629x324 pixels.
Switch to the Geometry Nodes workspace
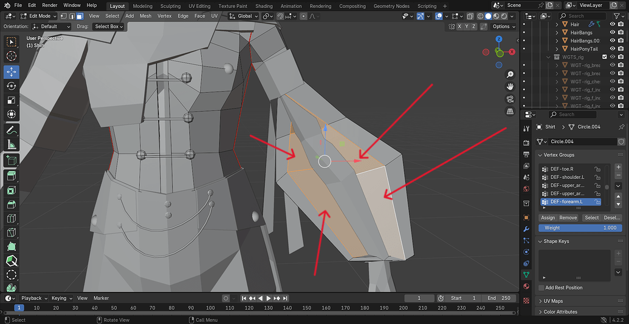click(x=391, y=6)
